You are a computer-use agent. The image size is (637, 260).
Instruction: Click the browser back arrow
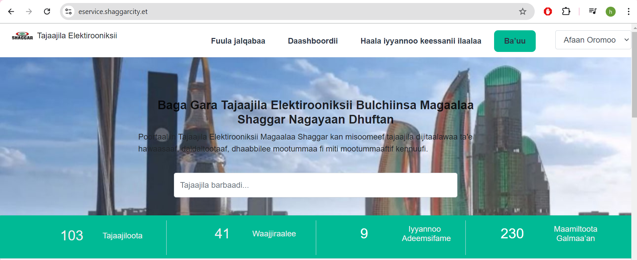click(x=11, y=12)
